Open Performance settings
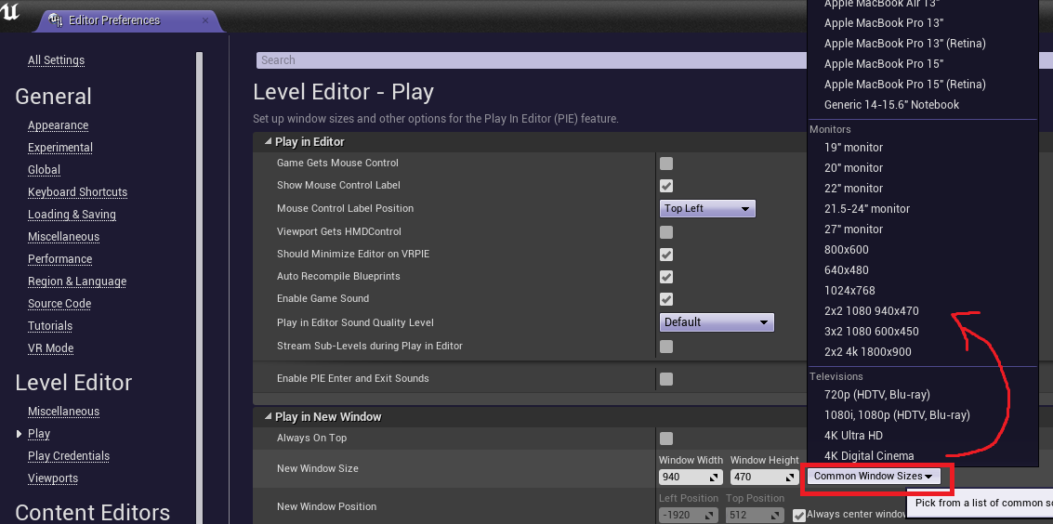 click(59, 259)
